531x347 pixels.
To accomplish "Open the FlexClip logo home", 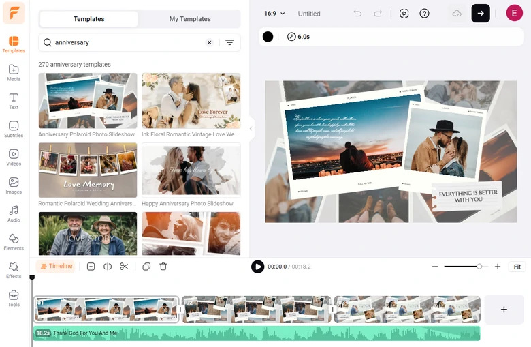I will click(14, 13).
